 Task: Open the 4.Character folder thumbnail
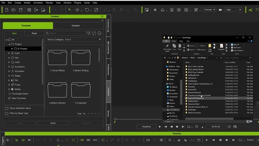(81, 90)
